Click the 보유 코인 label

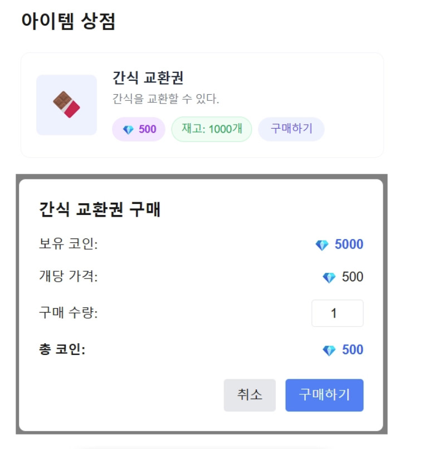[x=68, y=244]
